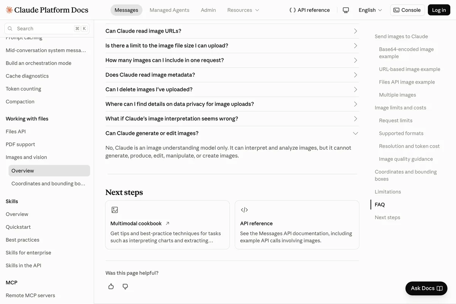
Task: Open Compaction in sidebar
Action: tap(20, 102)
